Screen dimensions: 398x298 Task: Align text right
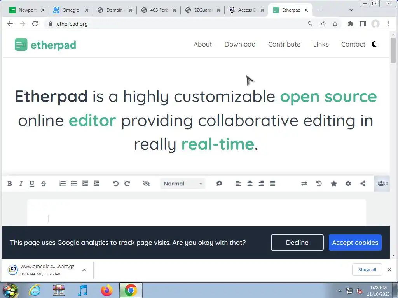pos(261,184)
